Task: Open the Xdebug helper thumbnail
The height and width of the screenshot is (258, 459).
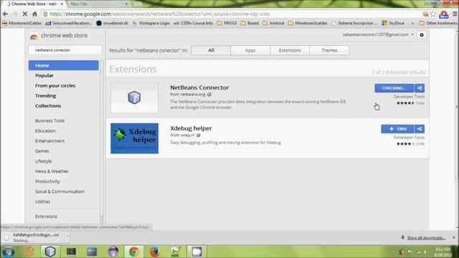Action: coord(134,138)
